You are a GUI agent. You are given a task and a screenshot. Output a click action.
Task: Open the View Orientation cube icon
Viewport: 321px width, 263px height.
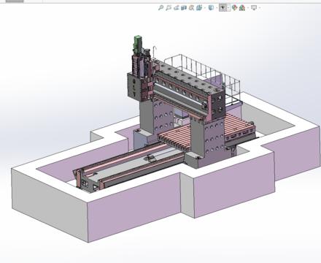199,8
